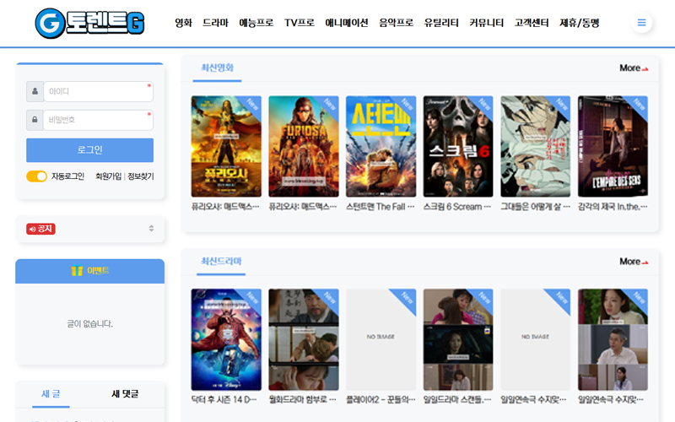The height and width of the screenshot is (422, 675).
Task: Open the 커뮤니티 menu
Action: click(x=487, y=23)
